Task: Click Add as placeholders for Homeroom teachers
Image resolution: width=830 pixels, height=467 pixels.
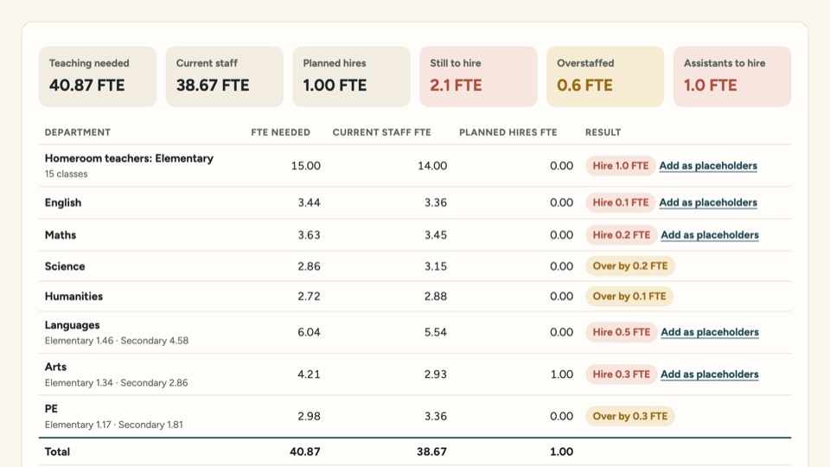Action: pyautogui.click(x=708, y=166)
